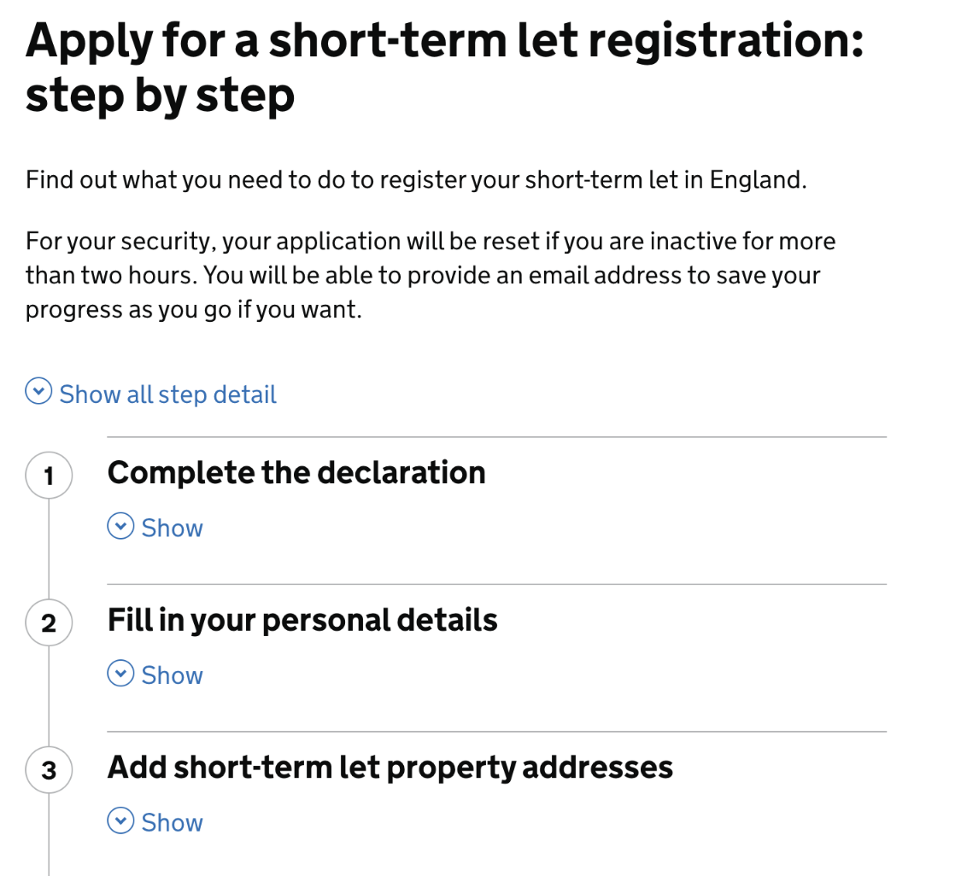Expand 'Fill in your personal details' step

tap(171, 675)
